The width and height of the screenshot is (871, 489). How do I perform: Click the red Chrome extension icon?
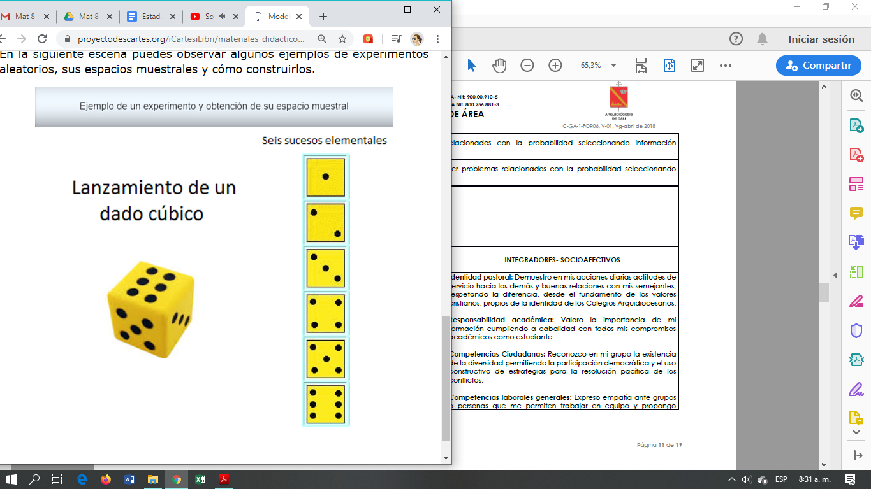point(368,39)
